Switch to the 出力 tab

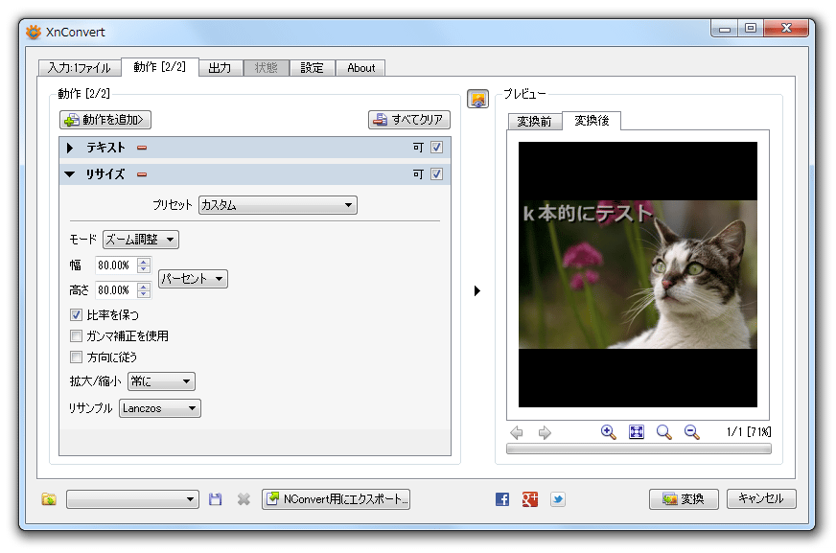[221, 68]
